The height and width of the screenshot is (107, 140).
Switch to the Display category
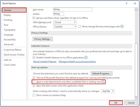tap(14, 15)
